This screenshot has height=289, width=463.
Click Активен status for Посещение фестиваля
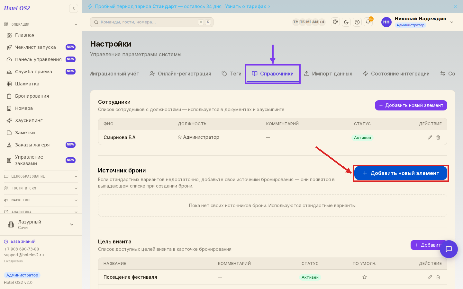click(310, 277)
